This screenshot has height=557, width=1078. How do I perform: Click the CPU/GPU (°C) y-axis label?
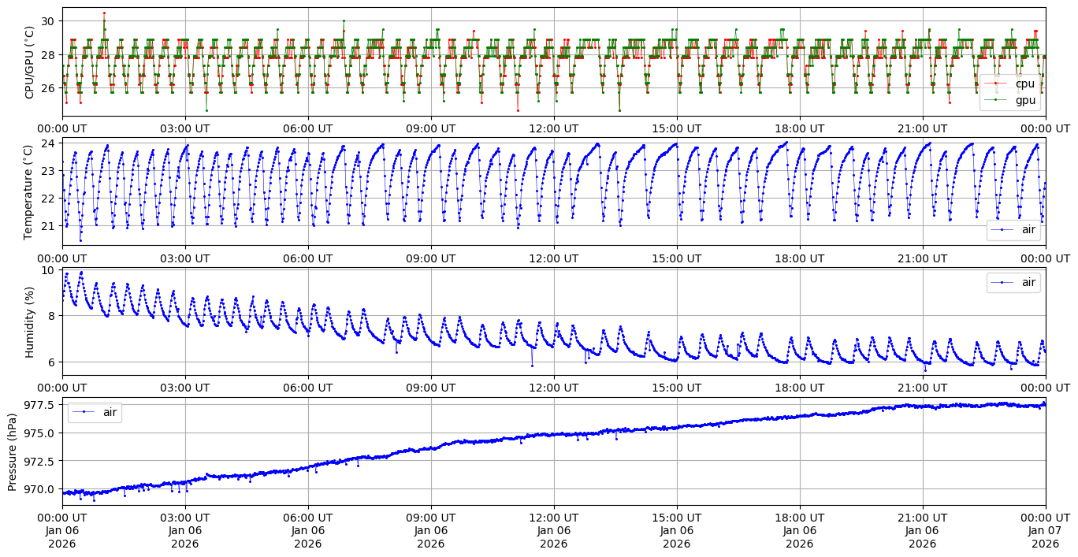coord(30,61)
